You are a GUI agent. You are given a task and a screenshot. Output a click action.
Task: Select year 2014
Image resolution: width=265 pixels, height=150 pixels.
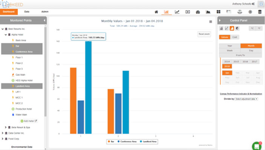pos(227,62)
